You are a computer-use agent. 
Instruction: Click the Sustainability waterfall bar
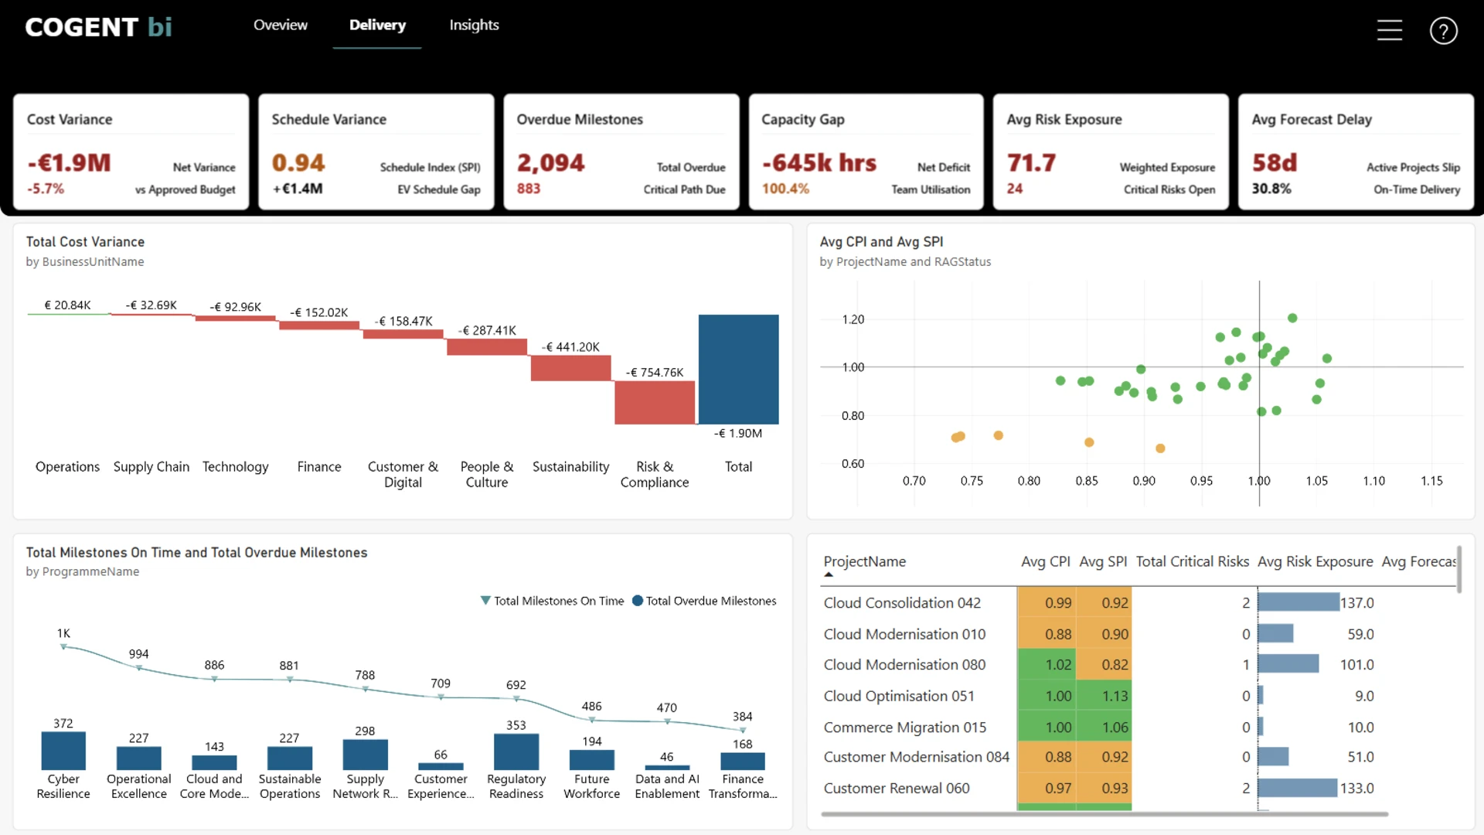point(570,368)
